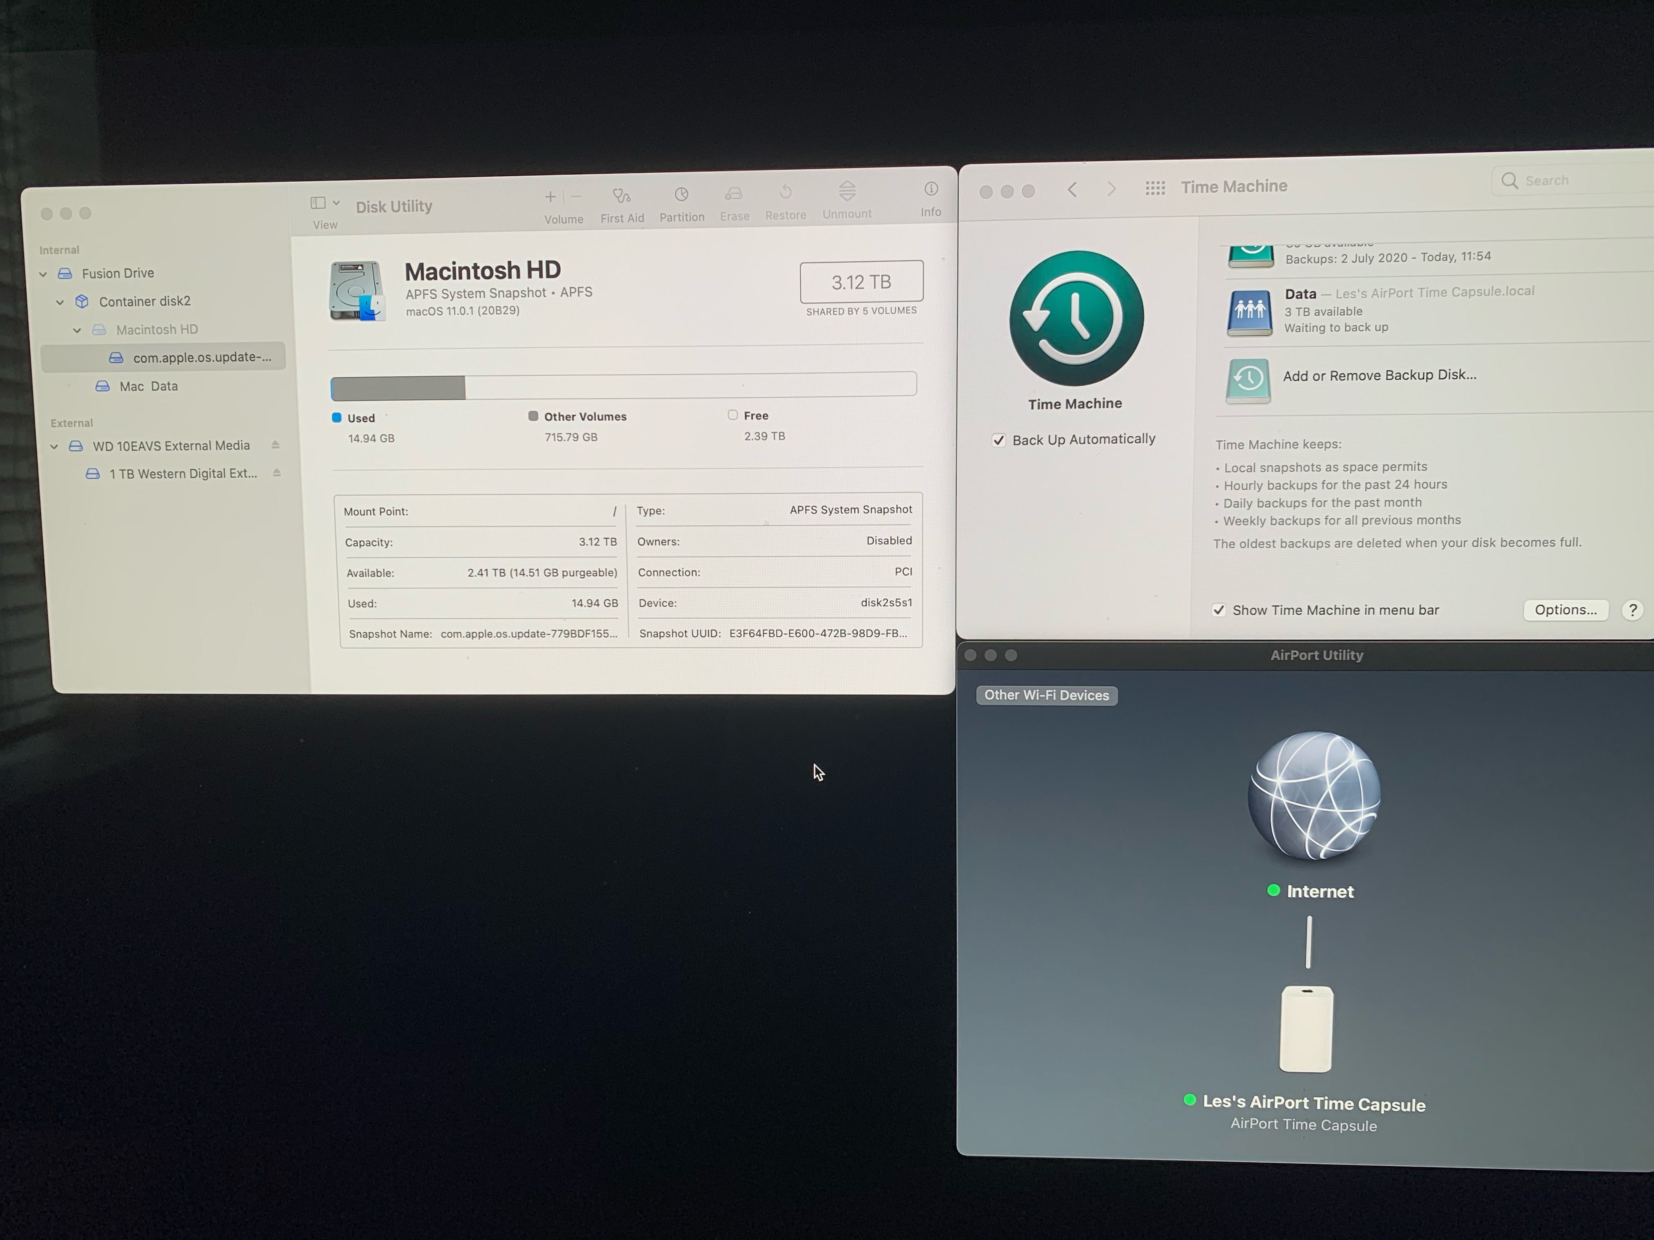Image resolution: width=1654 pixels, height=1240 pixels.
Task: Click the Macintosh HD storage usage bar
Action: pos(623,386)
